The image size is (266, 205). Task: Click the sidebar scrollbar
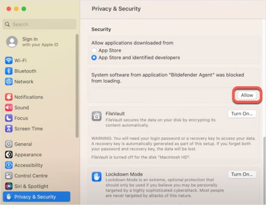(77, 89)
